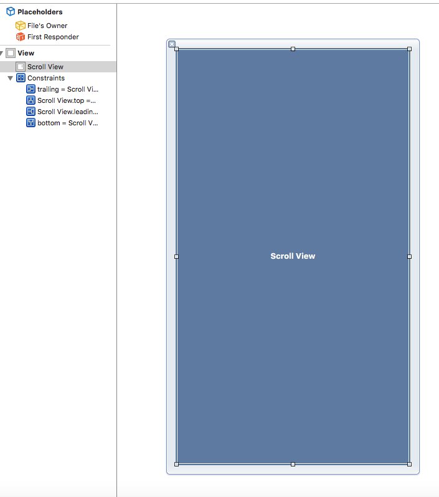The width and height of the screenshot is (439, 497).
Task: Click the Scroll View.leading constraint icon
Action: [31, 112]
